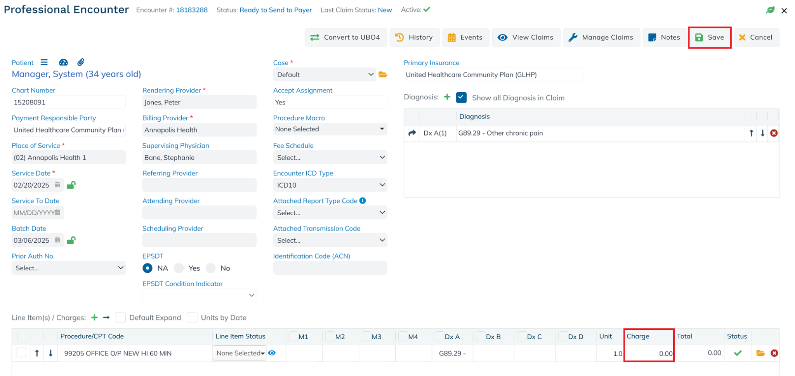The height and width of the screenshot is (376, 795).
Task: Expand the Fee Schedule dropdown
Action: click(330, 158)
